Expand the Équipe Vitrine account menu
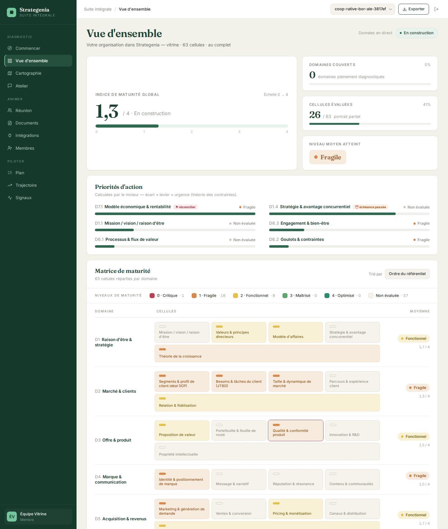The image size is (448, 529). [38, 517]
